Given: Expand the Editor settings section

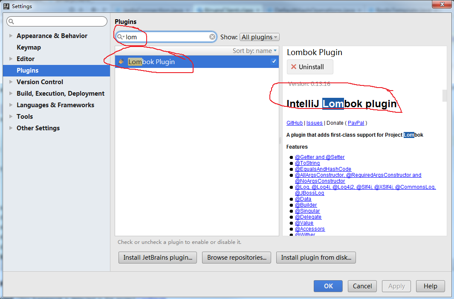Looking at the screenshot, I should (x=11, y=59).
